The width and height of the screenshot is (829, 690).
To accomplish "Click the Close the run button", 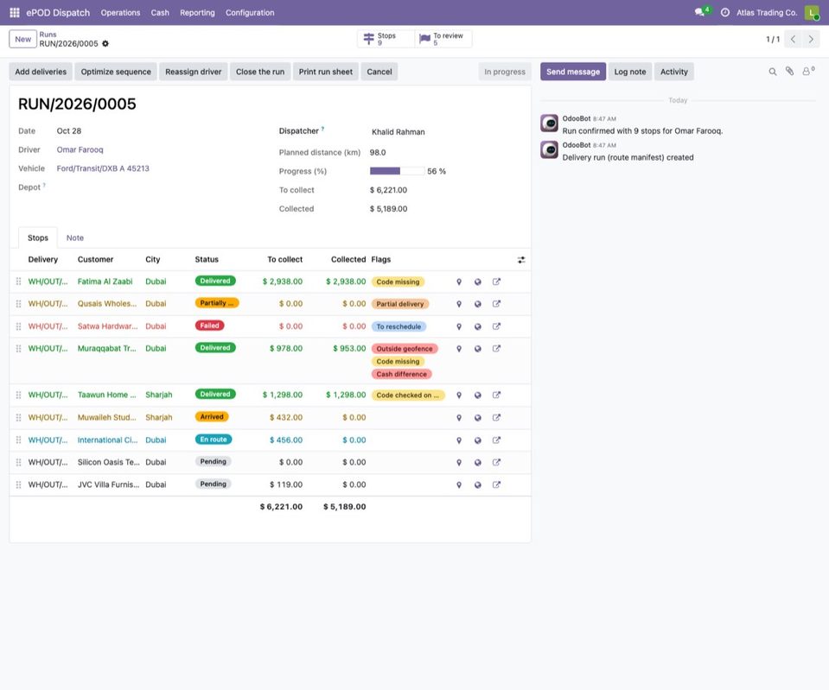I will (x=259, y=72).
